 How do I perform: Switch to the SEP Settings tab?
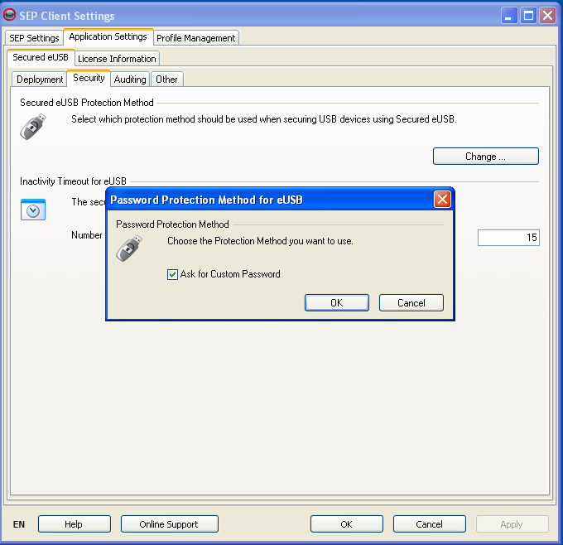click(x=34, y=38)
